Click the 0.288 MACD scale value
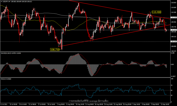This screenshot has width=177, height=106. (x=172, y=53)
